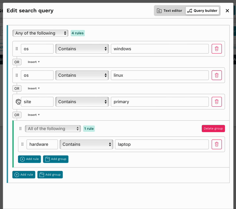Grab drag handle of linux rule
The height and width of the screenshot is (209, 236).
click(17, 75)
